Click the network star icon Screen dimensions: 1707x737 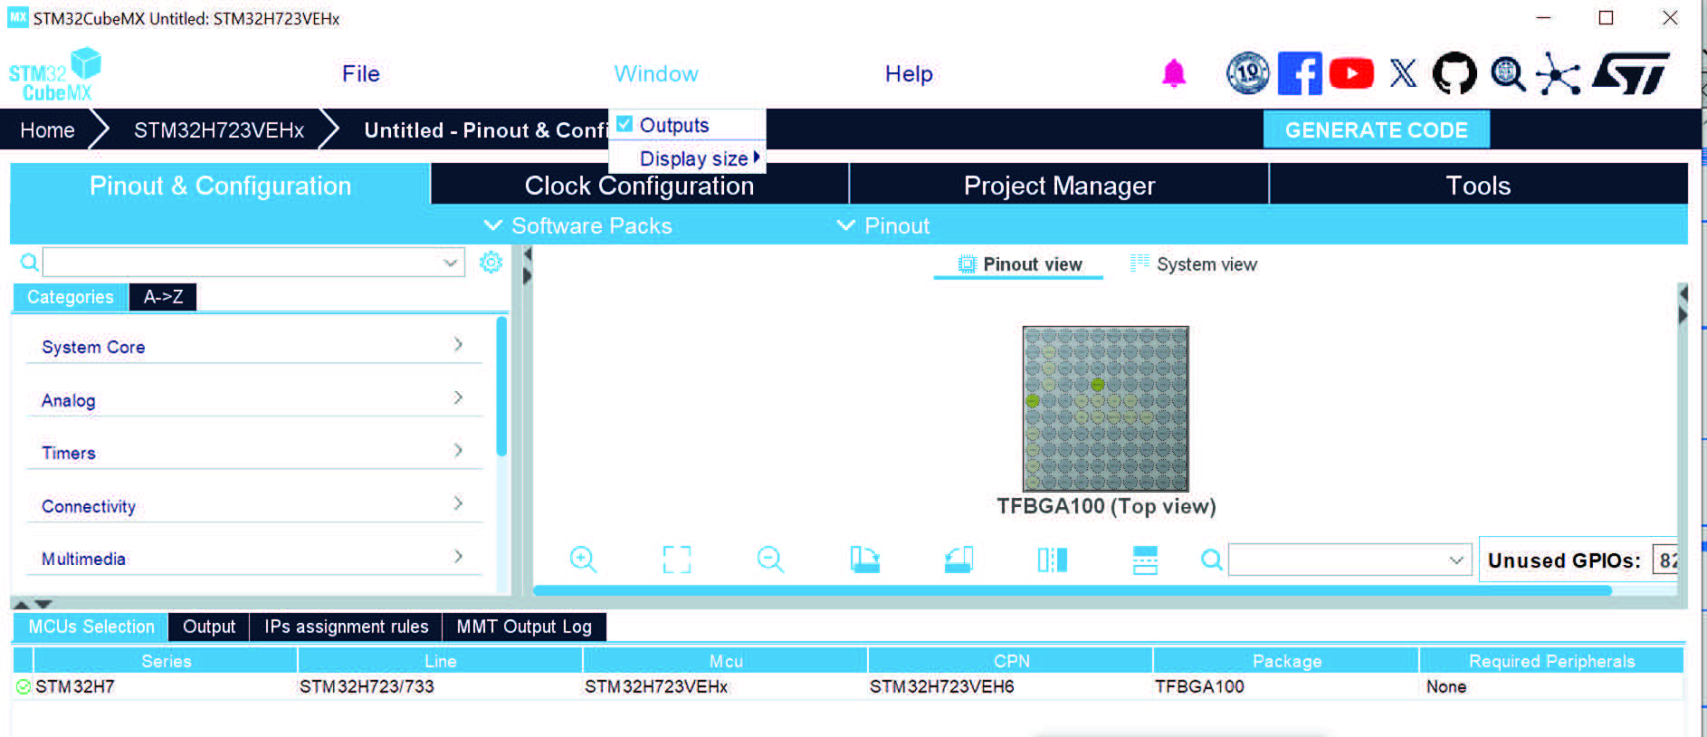[x=1558, y=74]
